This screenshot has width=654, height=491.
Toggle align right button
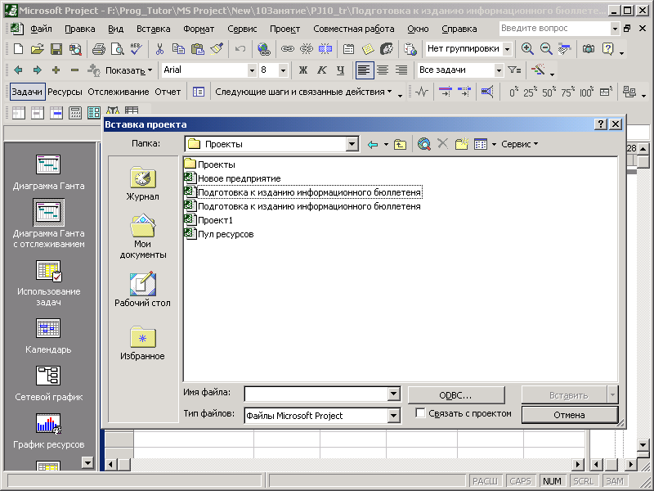click(x=401, y=70)
